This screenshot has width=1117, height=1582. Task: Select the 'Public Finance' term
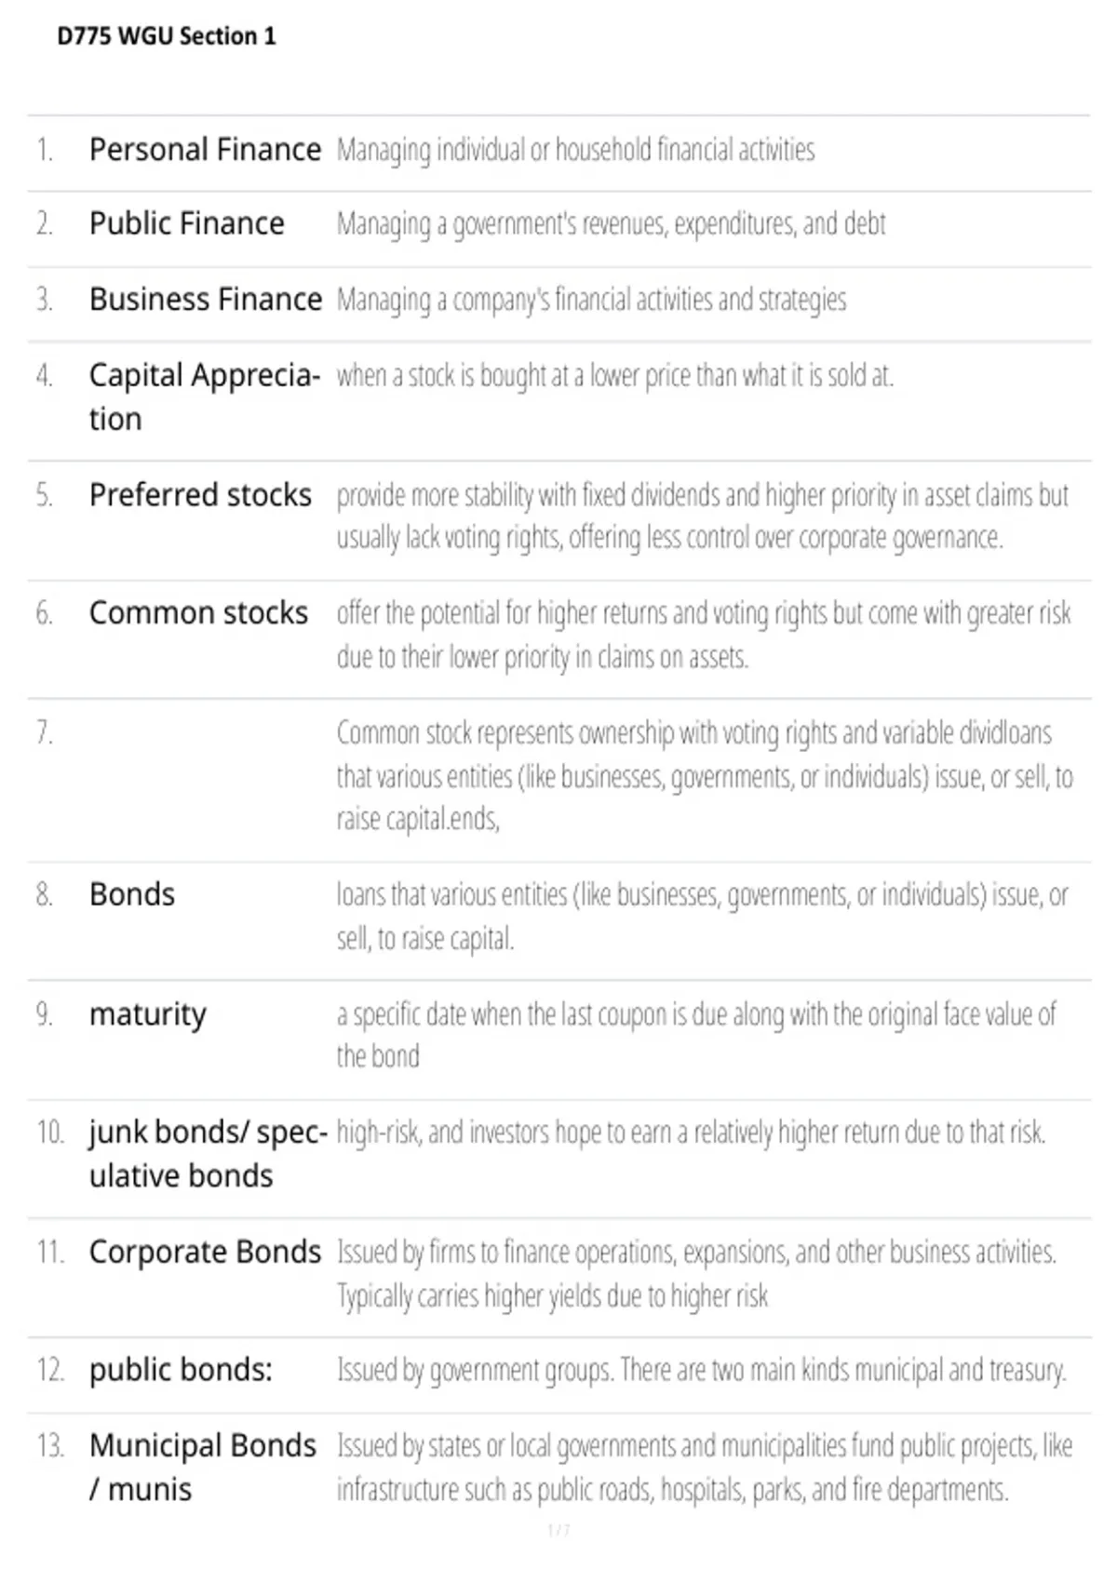tap(186, 224)
